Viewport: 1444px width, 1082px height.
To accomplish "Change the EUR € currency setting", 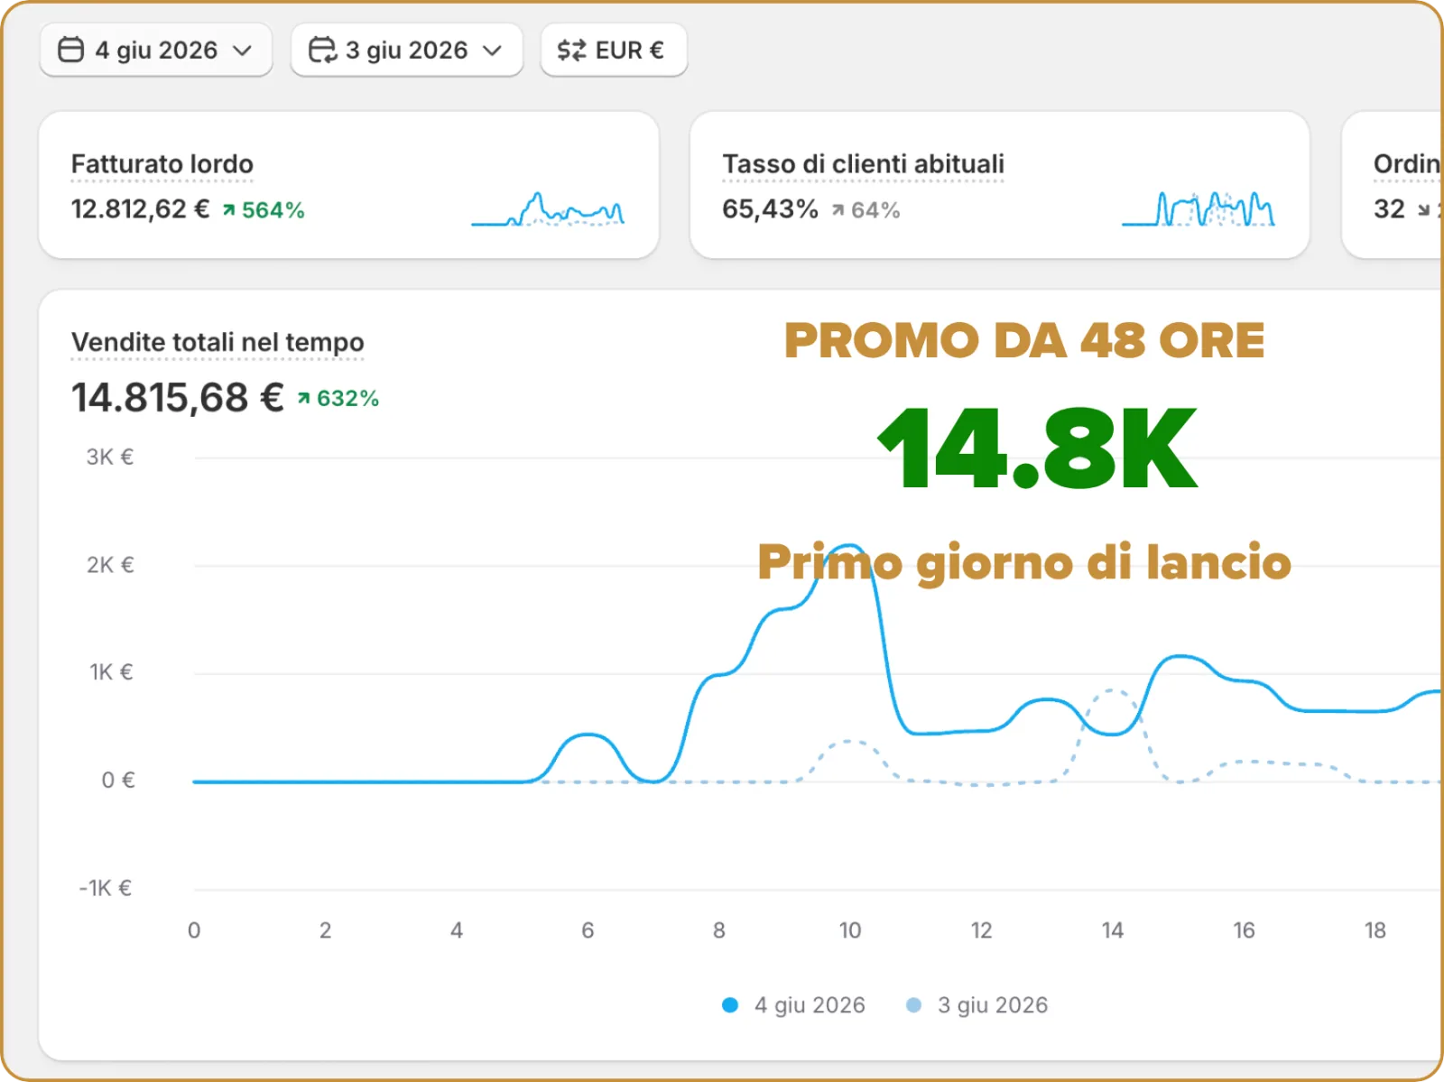I will [x=614, y=50].
